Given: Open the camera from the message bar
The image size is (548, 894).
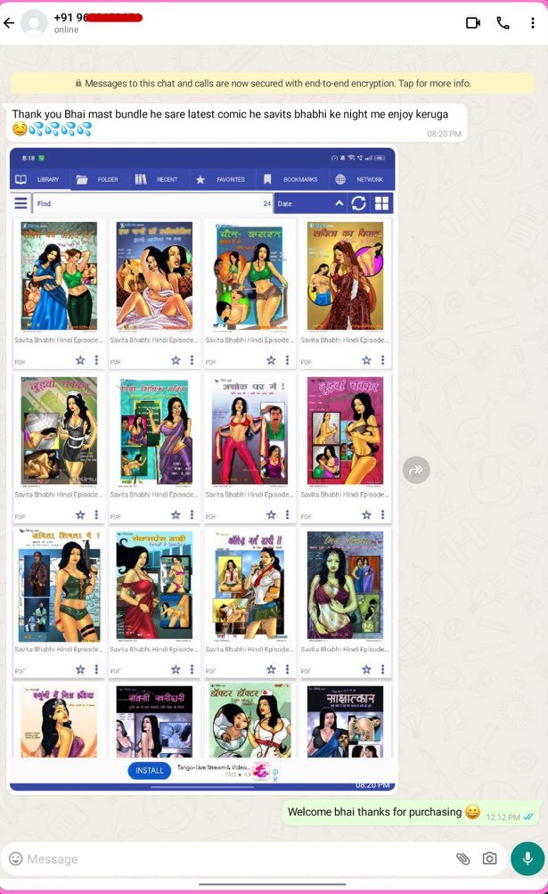Looking at the screenshot, I should (x=489, y=858).
